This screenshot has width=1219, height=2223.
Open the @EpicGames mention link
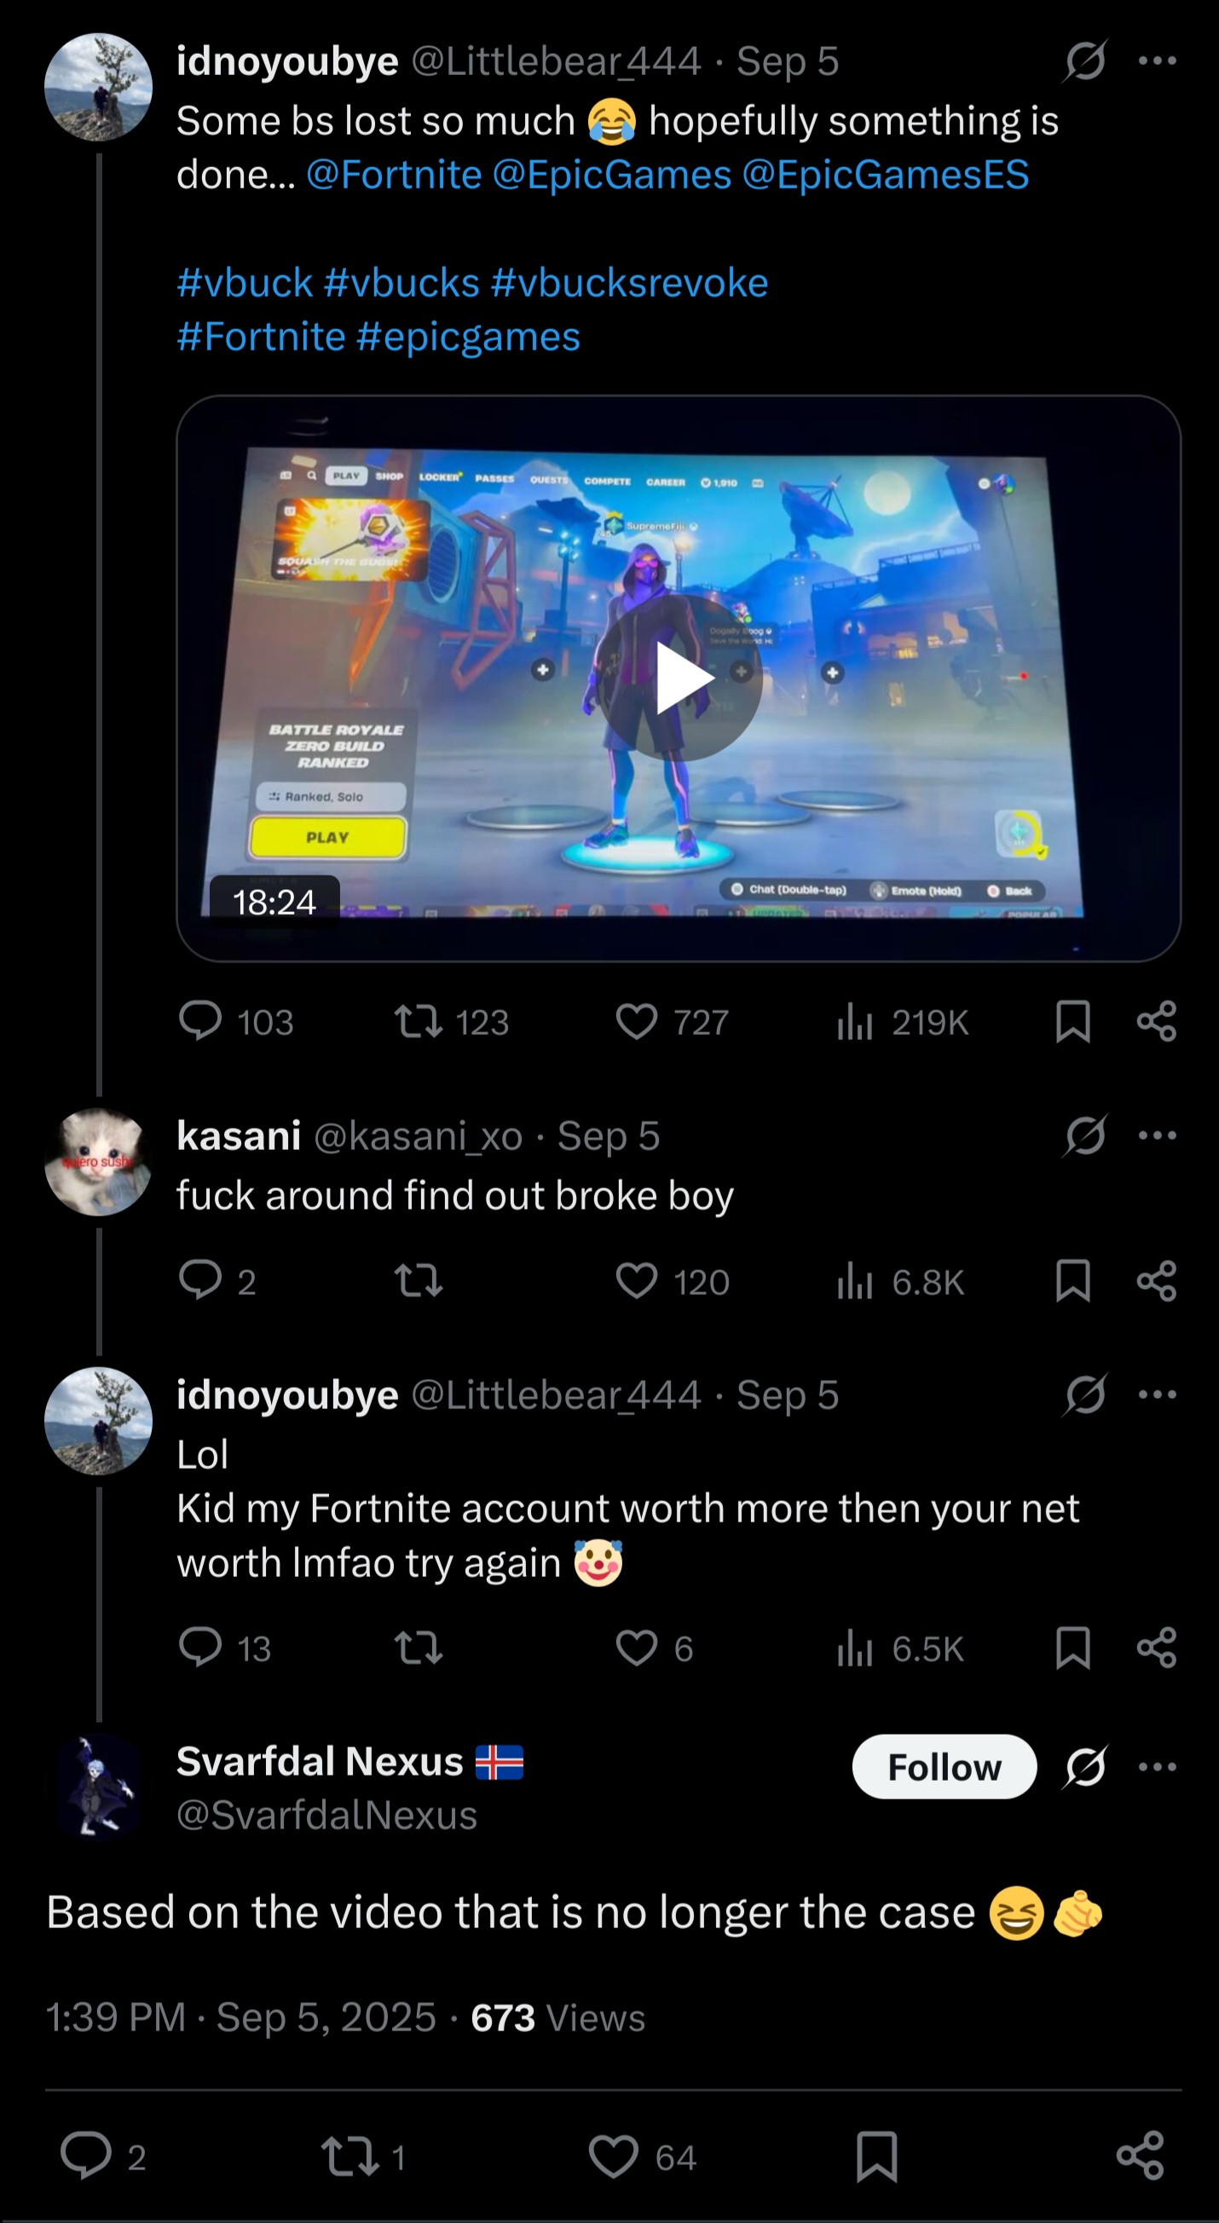612,175
